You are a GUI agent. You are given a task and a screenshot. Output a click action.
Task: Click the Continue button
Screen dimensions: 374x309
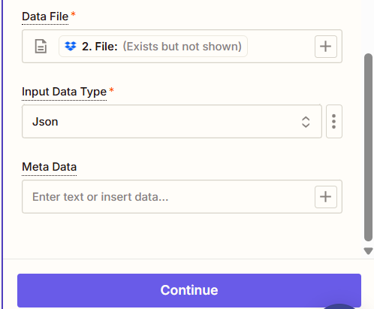point(189,290)
